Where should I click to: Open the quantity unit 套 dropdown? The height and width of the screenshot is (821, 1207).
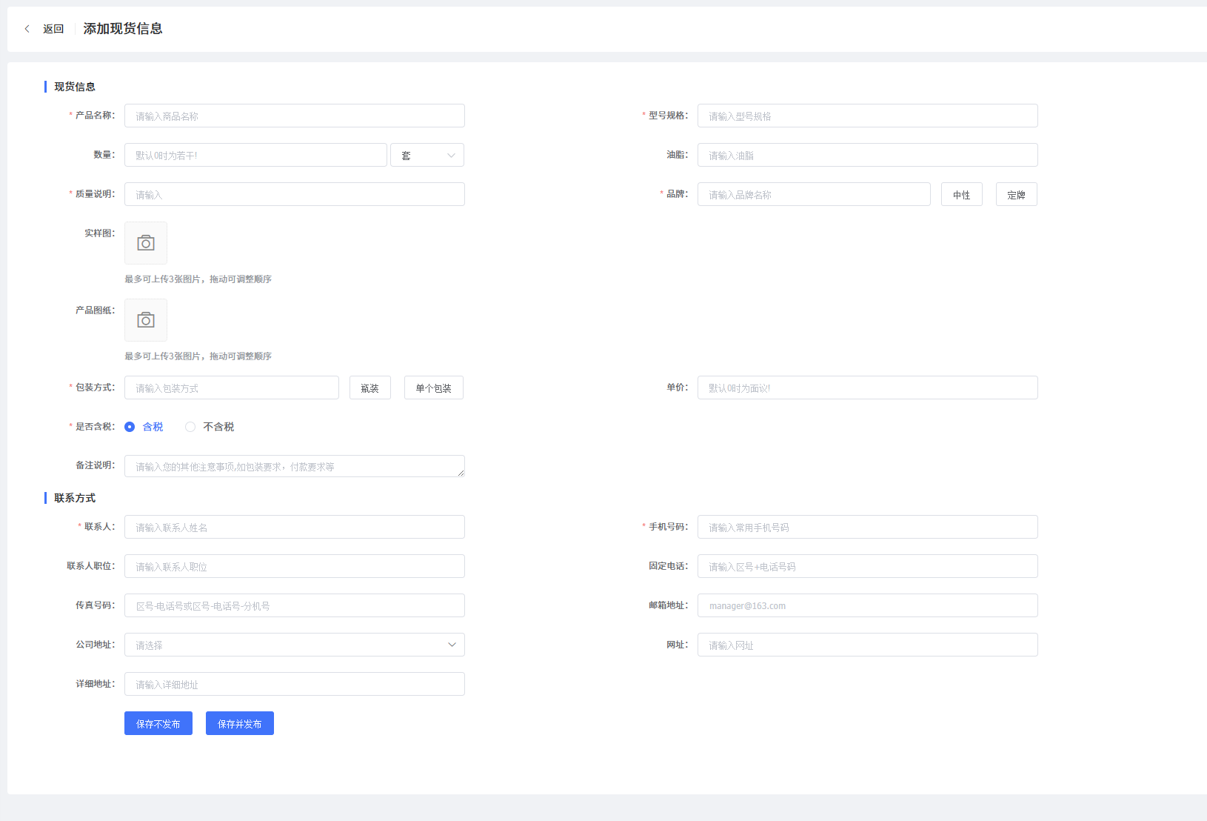click(427, 156)
